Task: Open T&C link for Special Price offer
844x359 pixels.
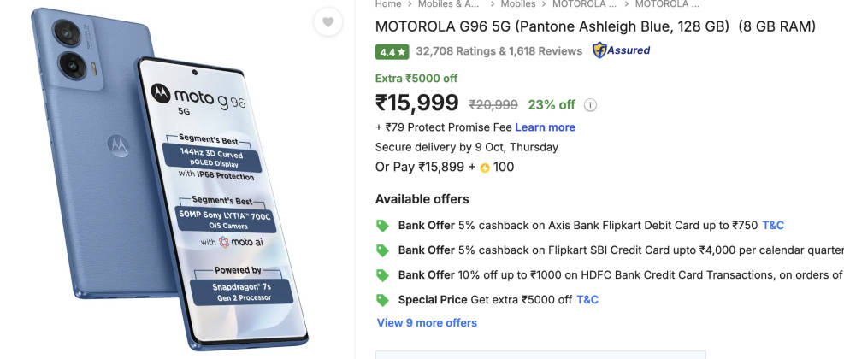Action: 587,300
